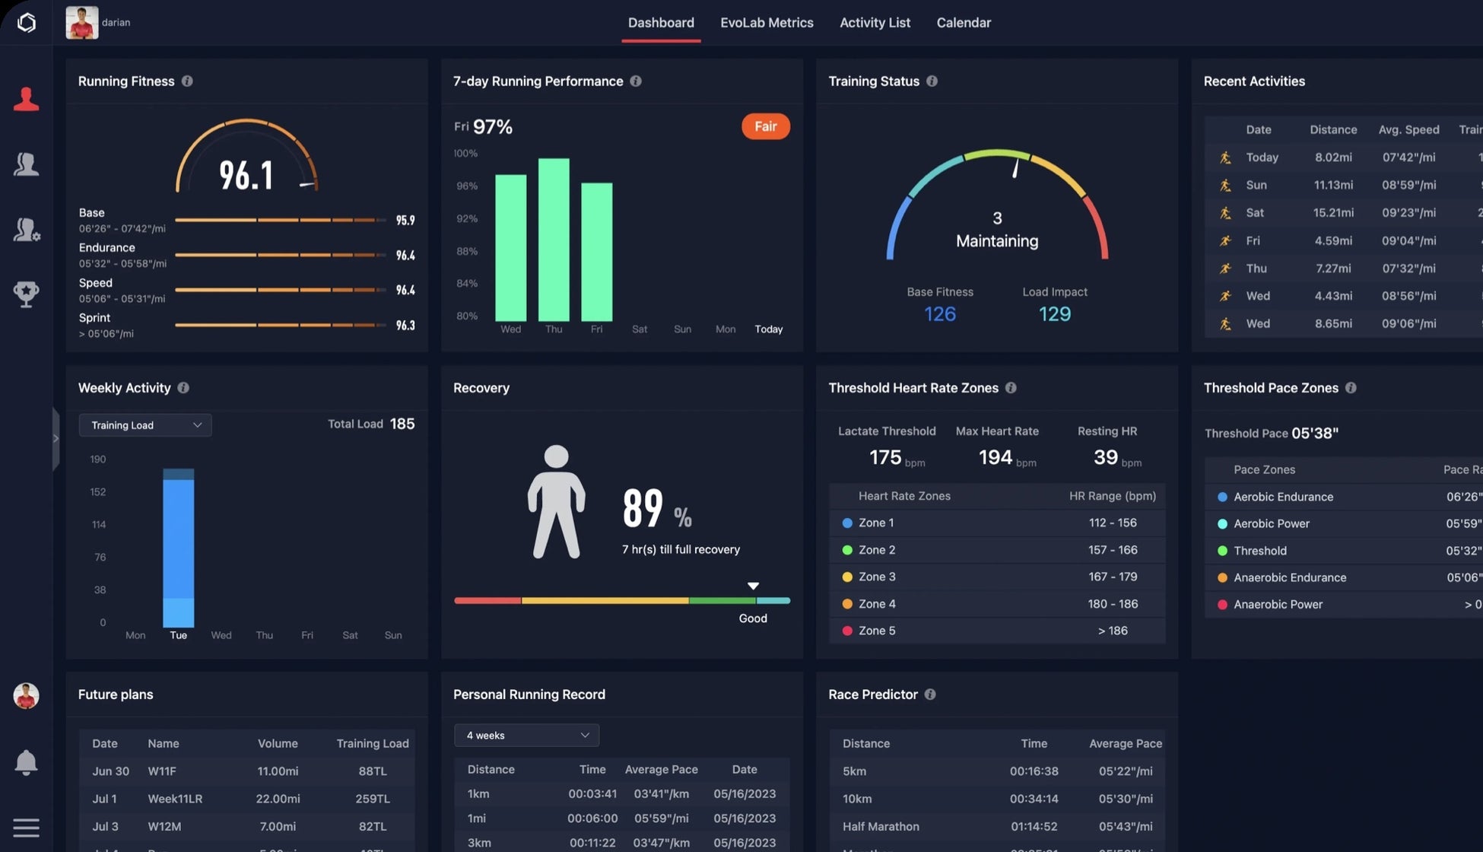The height and width of the screenshot is (852, 1483).
Task: Click the Training Status info icon
Action: tap(932, 81)
